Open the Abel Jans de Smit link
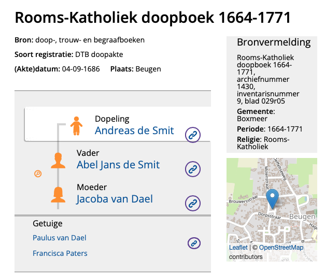This screenshot has height=274, width=325. (118, 165)
